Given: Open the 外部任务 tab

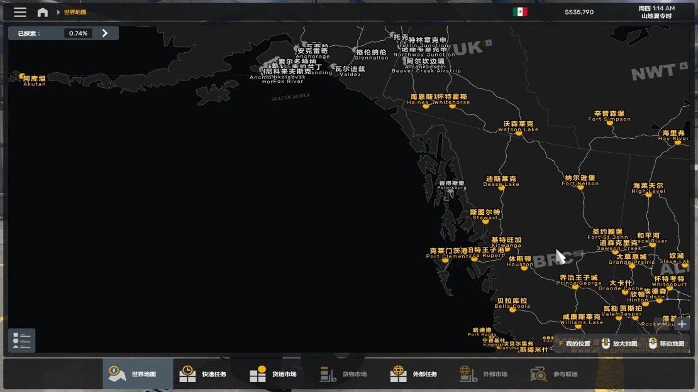Looking at the screenshot, I should click(418, 374).
